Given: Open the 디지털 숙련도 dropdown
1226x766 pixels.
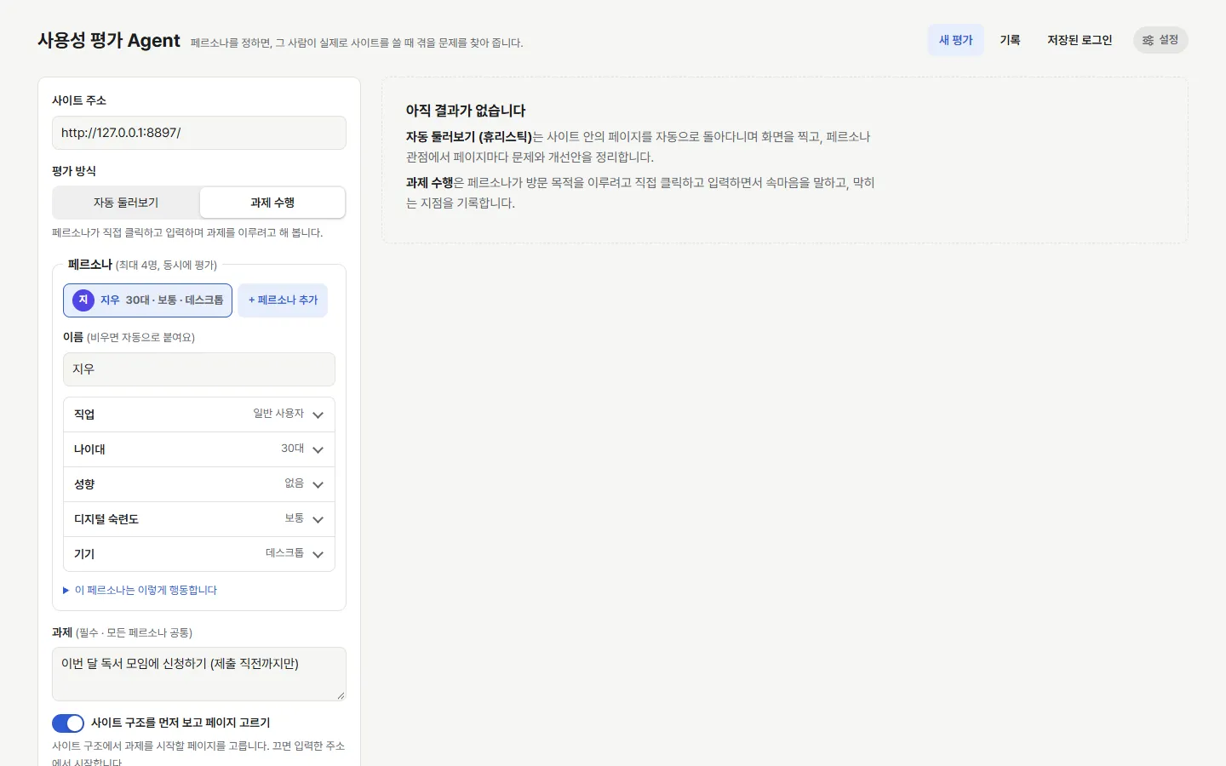Looking at the screenshot, I should [x=199, y=519].
